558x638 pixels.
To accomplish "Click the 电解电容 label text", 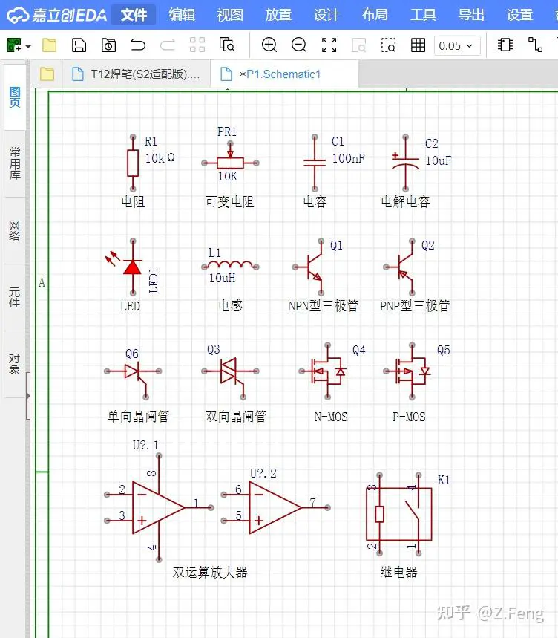I will 405,201.
